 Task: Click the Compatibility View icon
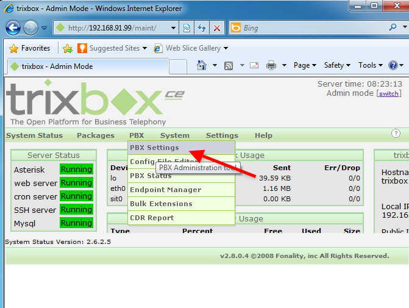[x=187, y=27]
